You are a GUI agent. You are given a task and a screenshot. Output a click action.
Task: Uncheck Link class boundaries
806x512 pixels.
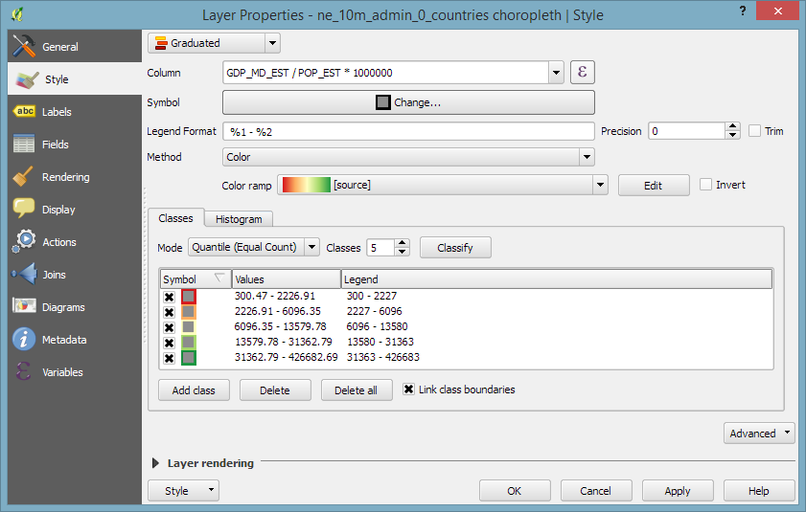tap(408, 390)
